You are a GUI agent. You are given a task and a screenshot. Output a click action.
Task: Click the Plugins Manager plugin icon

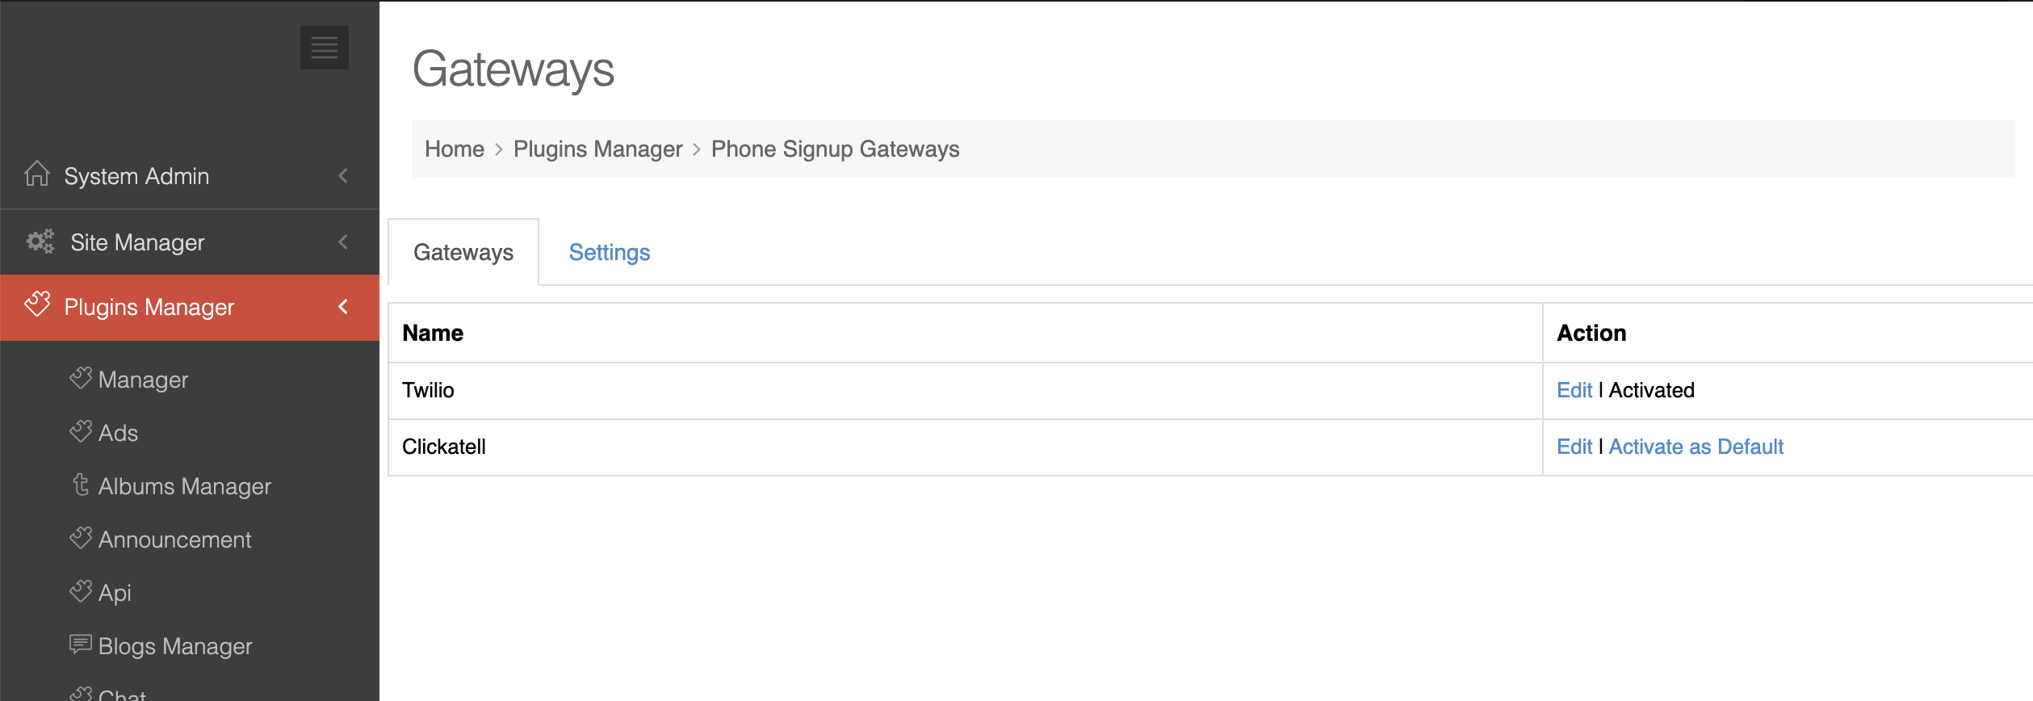click(x=37, y=304)
